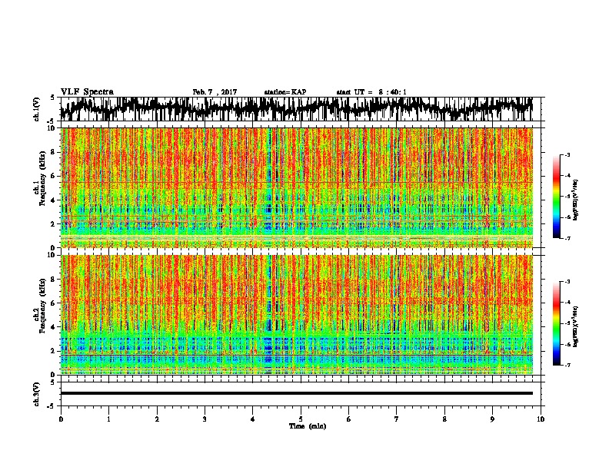Click the ch.2 spectrogram color scale bar
The image size is (609, 470).
pos(557,323)
